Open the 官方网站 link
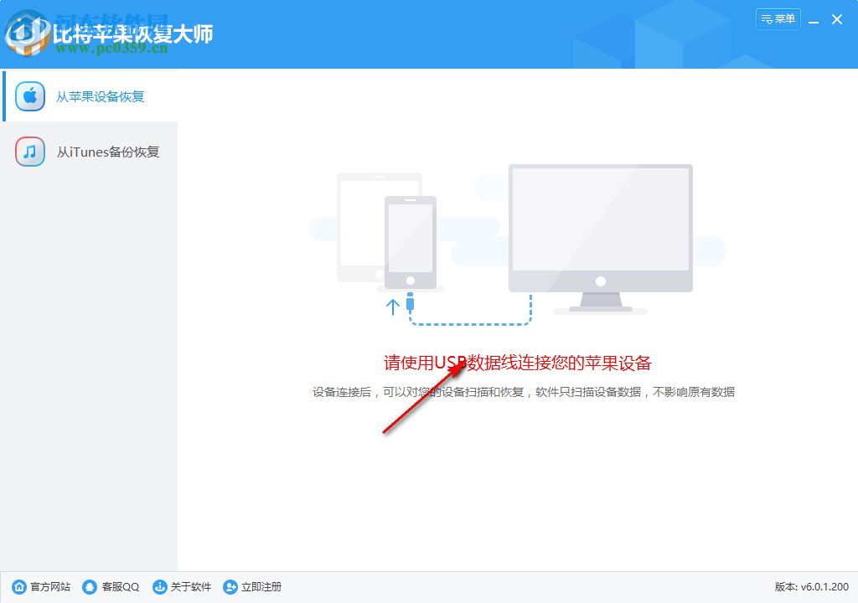Image resolution: width=858 pixels, height=603 pixels. [49, 587]
